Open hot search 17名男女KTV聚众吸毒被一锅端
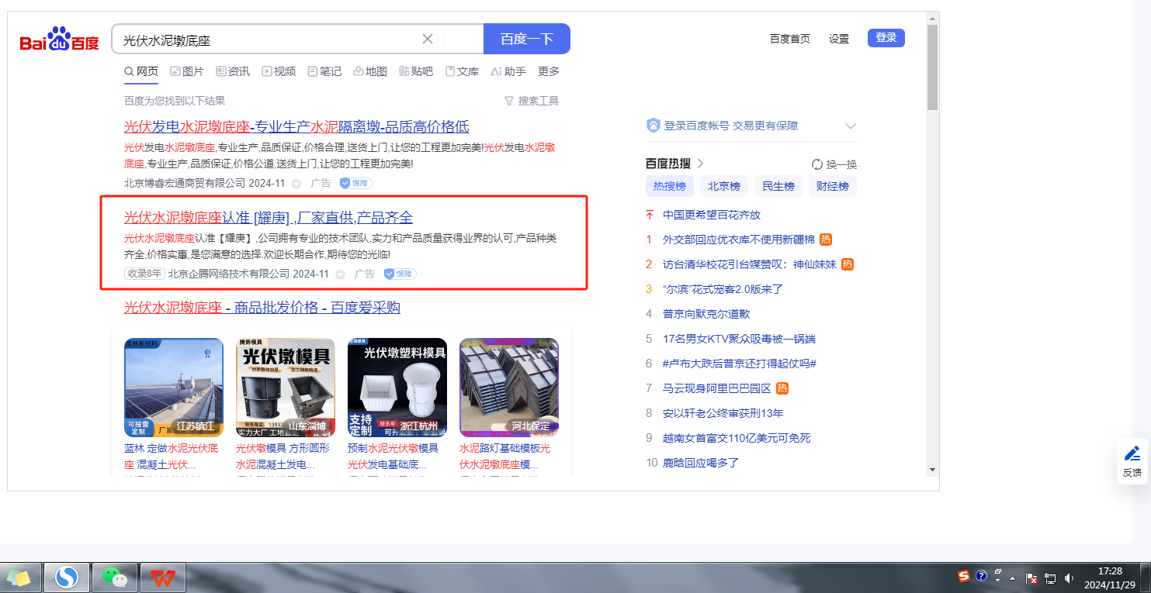The image size is (1151, 593). click(x=739, y=339)
